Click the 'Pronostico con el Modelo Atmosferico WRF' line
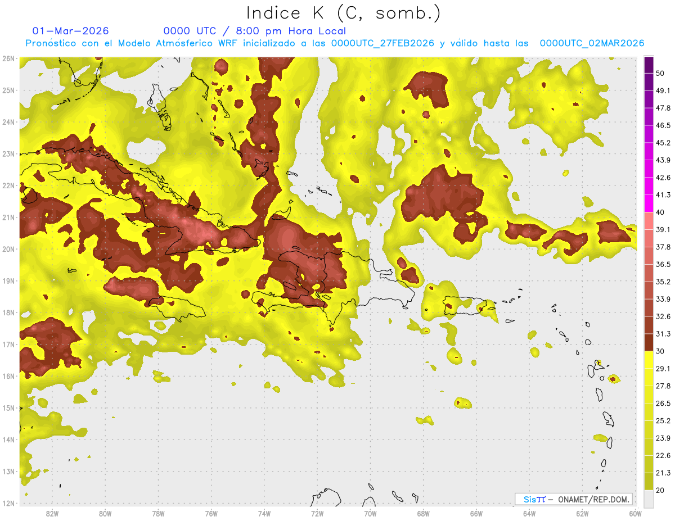Image resolution: width=675 pixels, height=521 pixels. point(335,43)
